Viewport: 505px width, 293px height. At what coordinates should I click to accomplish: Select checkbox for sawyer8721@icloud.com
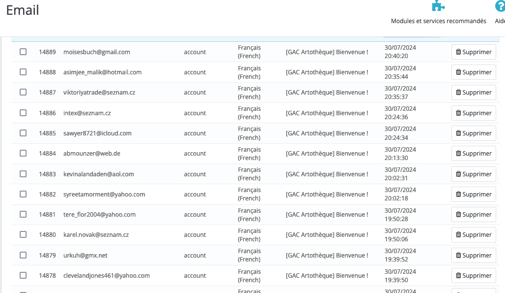23,133
